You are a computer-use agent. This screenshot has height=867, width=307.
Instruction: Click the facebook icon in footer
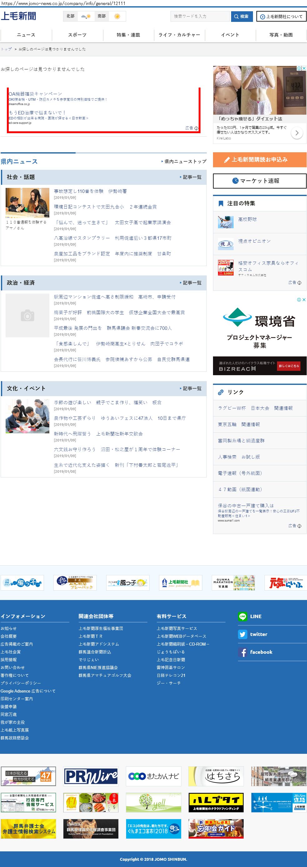point(242,652)
